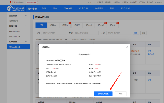Image resolution: width=164 pixels, height=103 pixels.
Task: Select 设置 in blue nav bar
Action: pos(112,8)
